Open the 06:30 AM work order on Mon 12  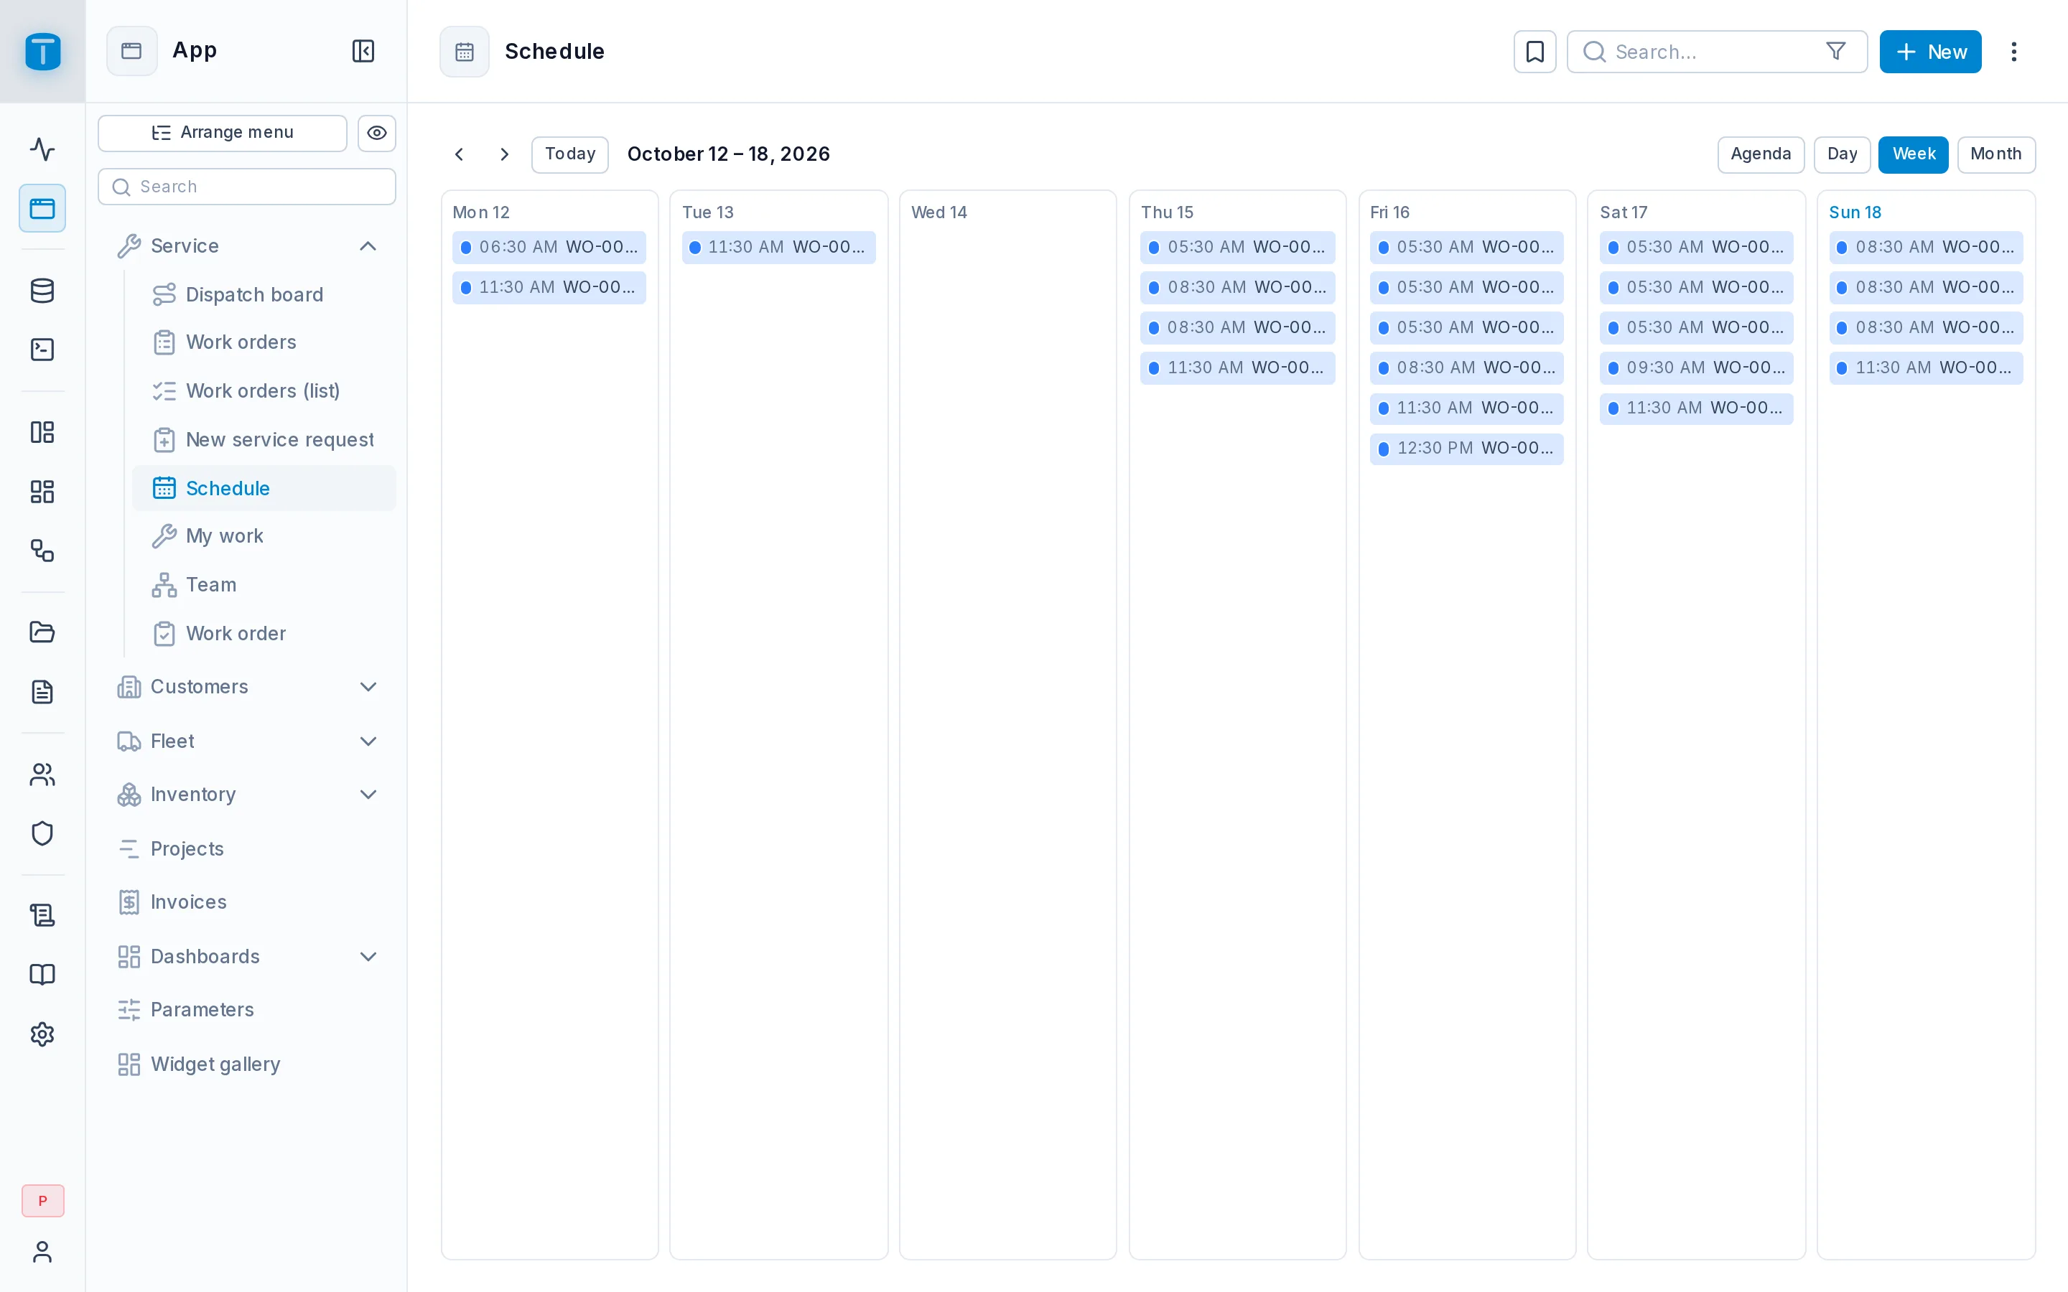point(549,247)
